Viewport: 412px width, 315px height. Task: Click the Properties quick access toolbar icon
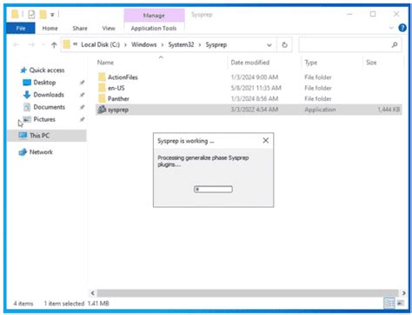[x=31, y=14]
